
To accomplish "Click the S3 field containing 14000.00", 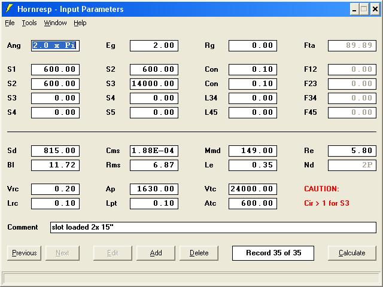I will [x=154, y=84].
